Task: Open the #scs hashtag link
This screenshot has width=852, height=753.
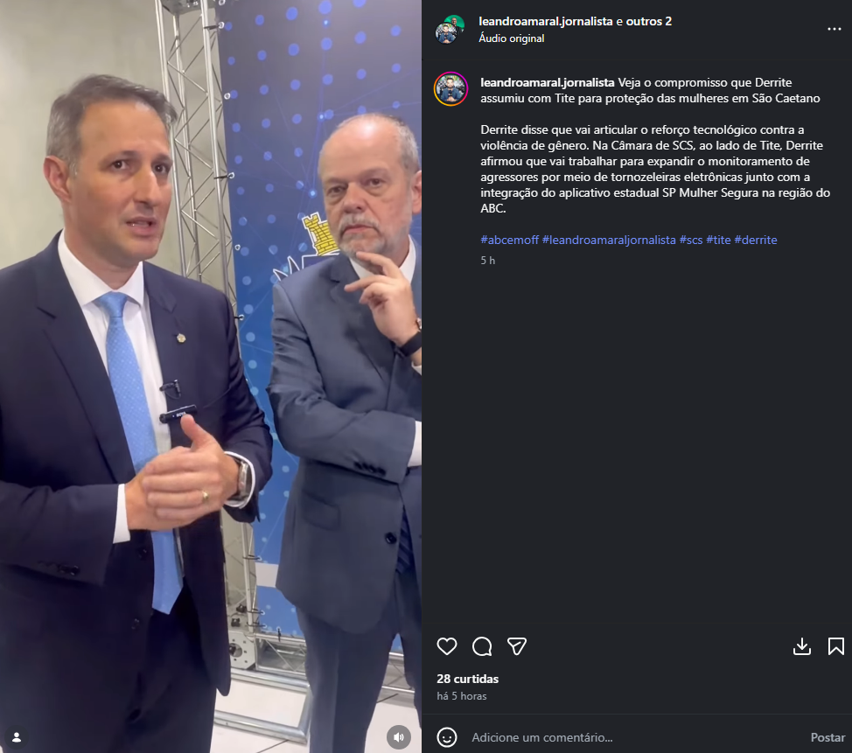Action: tap(691, 240)
